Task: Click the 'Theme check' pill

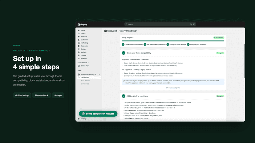Action: click(x=42, y=95)
